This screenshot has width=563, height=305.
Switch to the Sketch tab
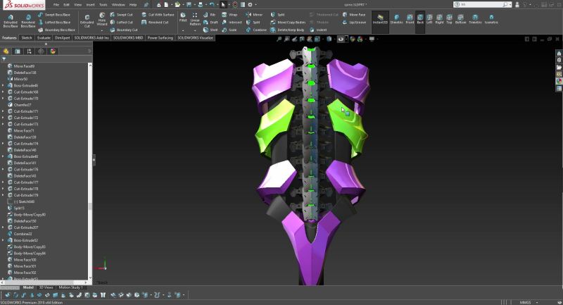(x=27, y=38)
